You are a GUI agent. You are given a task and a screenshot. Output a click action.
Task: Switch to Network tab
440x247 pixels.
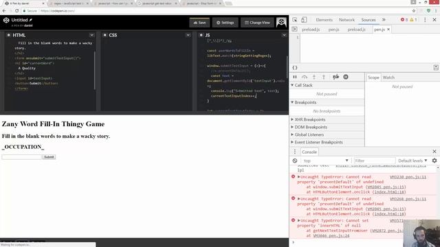(346, 20)
